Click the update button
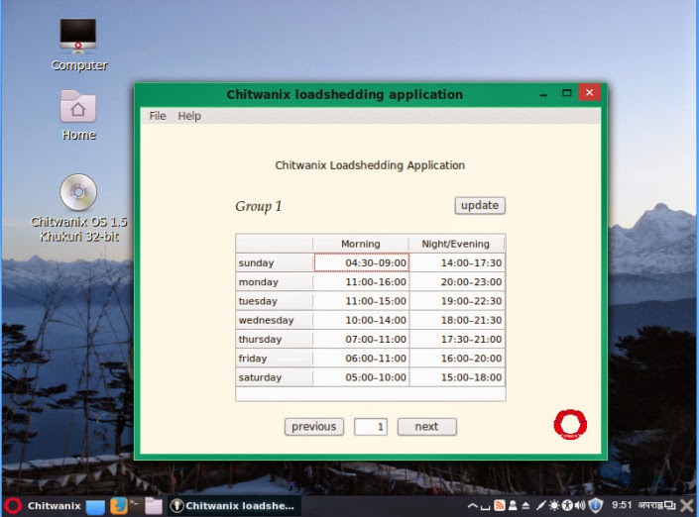The image size is (699, 517). click(x=480, y=205)
